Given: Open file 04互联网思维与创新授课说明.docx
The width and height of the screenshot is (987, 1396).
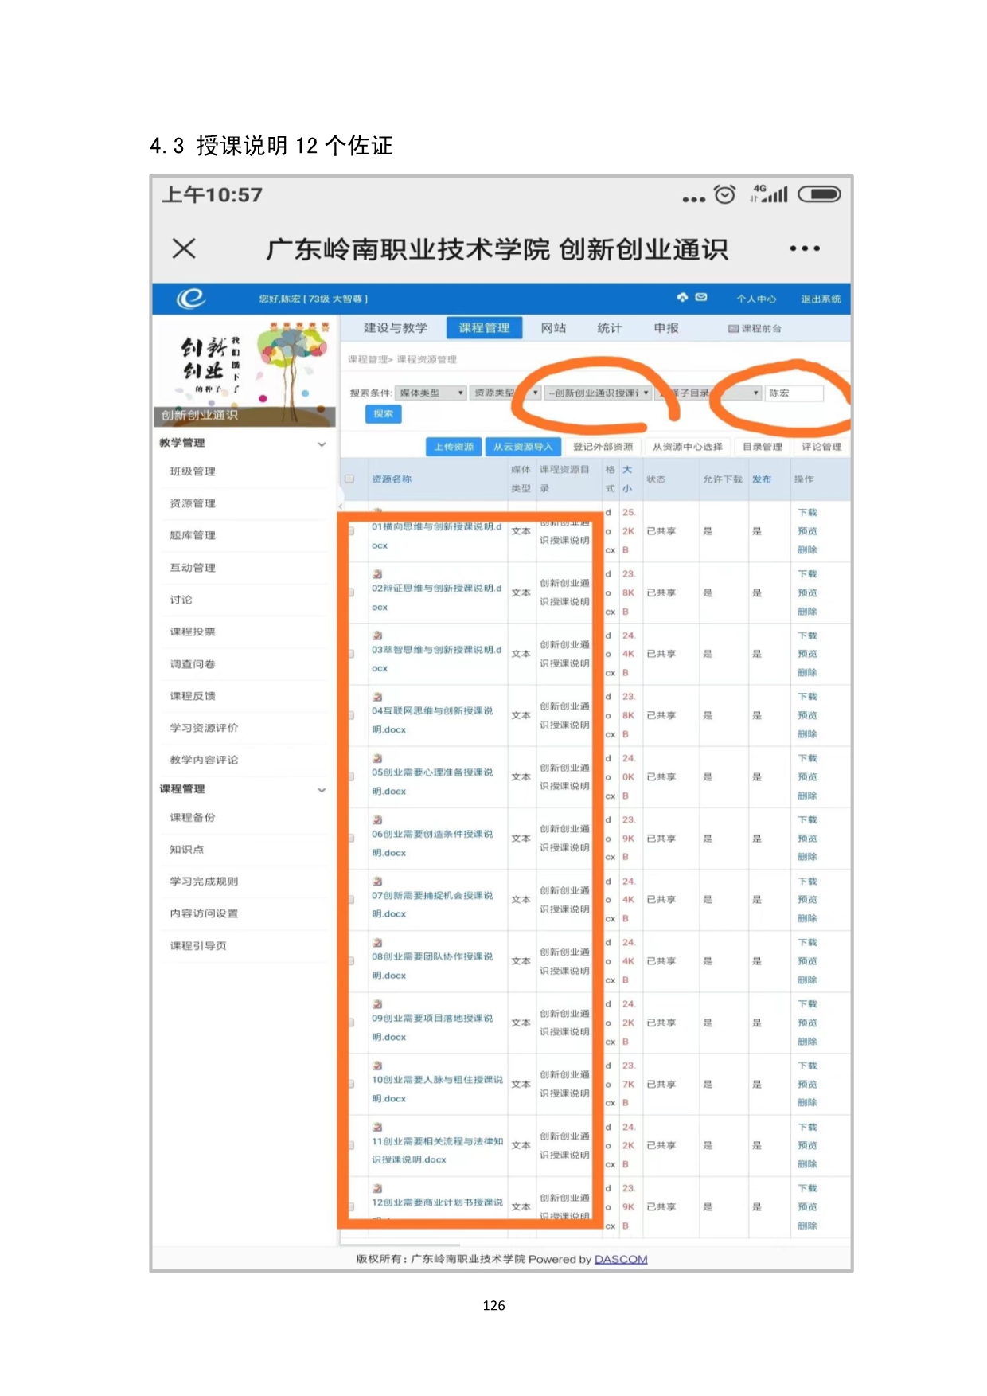Looking at the screenshot, I should coord(432,720).
